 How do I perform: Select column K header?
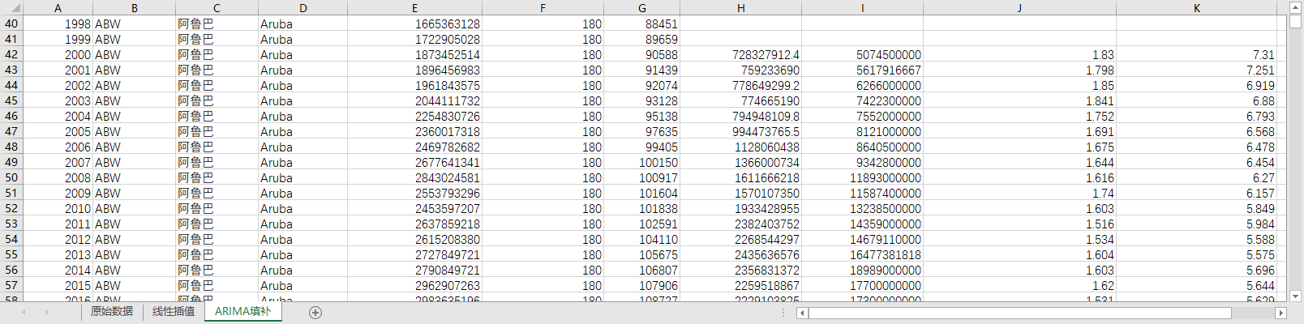[1197, 8]
